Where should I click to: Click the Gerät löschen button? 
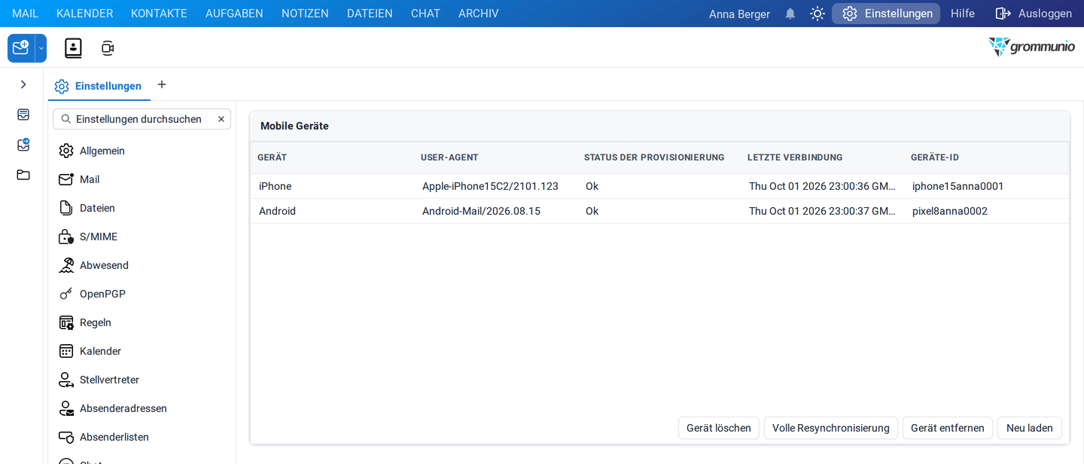click(x=719, y=428)
